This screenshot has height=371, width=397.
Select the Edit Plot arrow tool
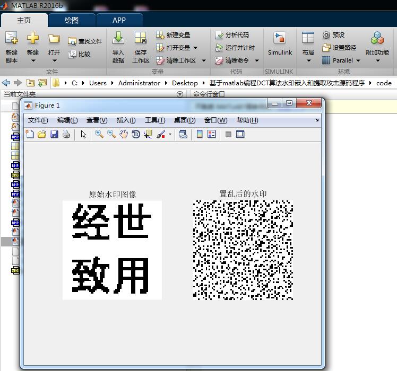coord(83,134)
